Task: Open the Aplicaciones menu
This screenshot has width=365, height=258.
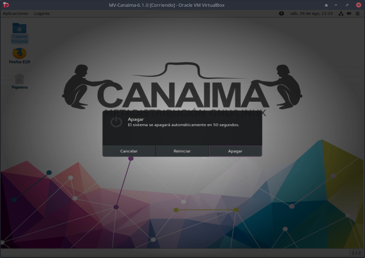Action: 15,14
